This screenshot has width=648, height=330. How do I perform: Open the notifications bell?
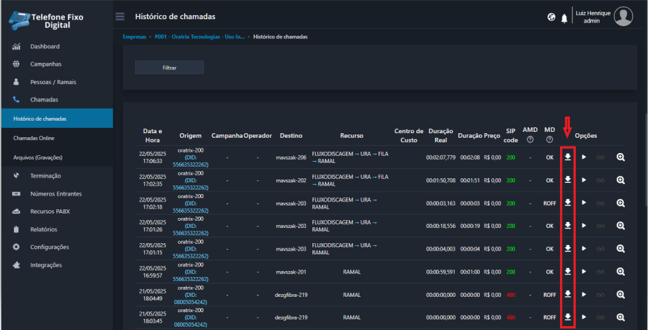(565, 18)
